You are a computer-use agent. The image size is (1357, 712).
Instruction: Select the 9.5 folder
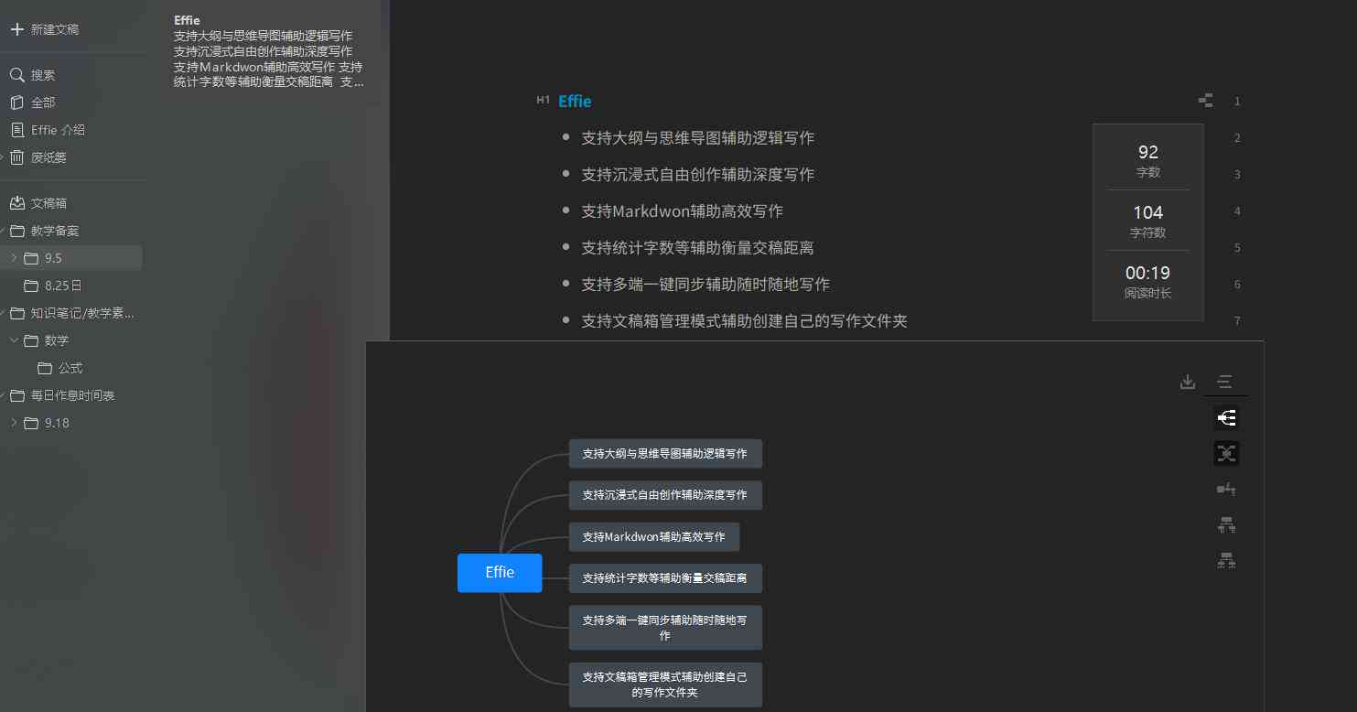tap(71, 258)
